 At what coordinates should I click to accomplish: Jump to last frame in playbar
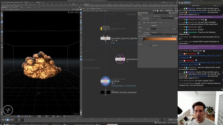click(x=12, y=120)
